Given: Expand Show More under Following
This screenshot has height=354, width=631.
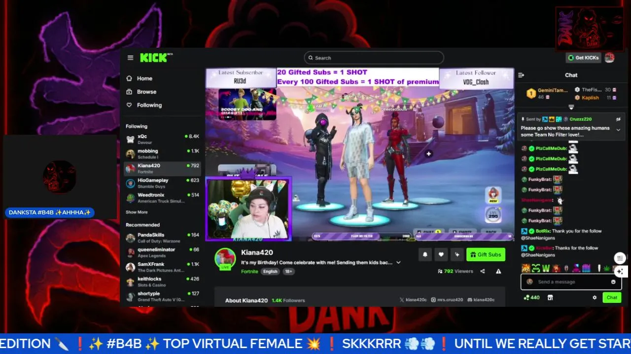Looking at the screenshot, I should point(137,212).
